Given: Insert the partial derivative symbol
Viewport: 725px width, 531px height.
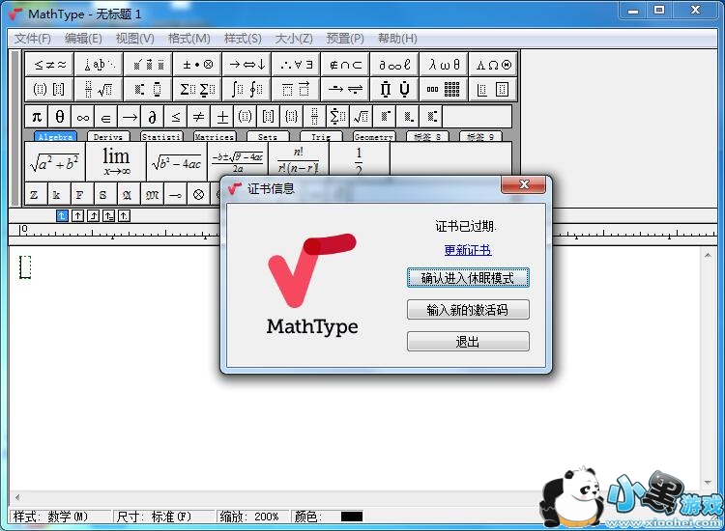Looking at the screenshot, I should [x=153, y=117].
